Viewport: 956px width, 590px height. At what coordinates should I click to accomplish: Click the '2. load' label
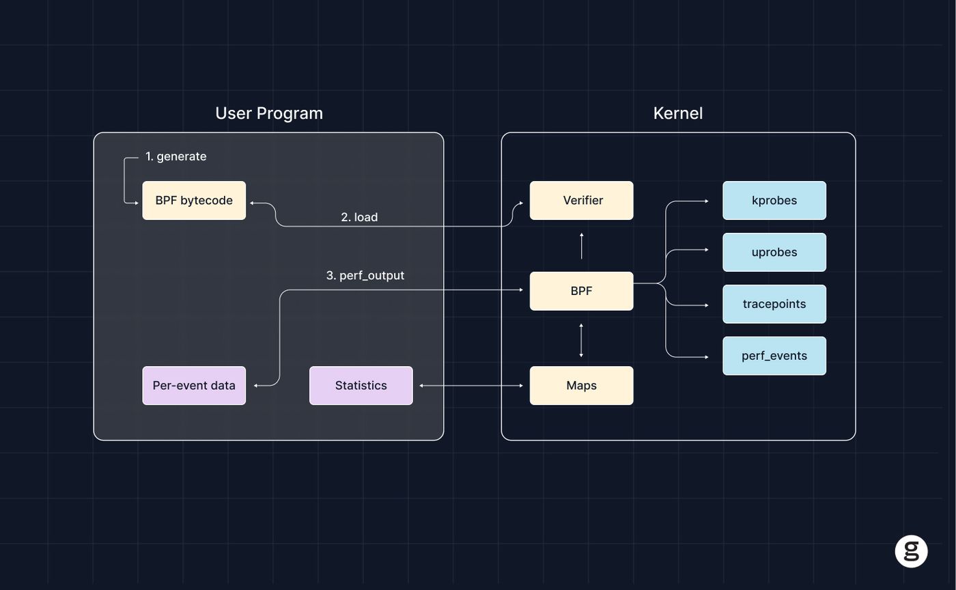click(359, 217)
